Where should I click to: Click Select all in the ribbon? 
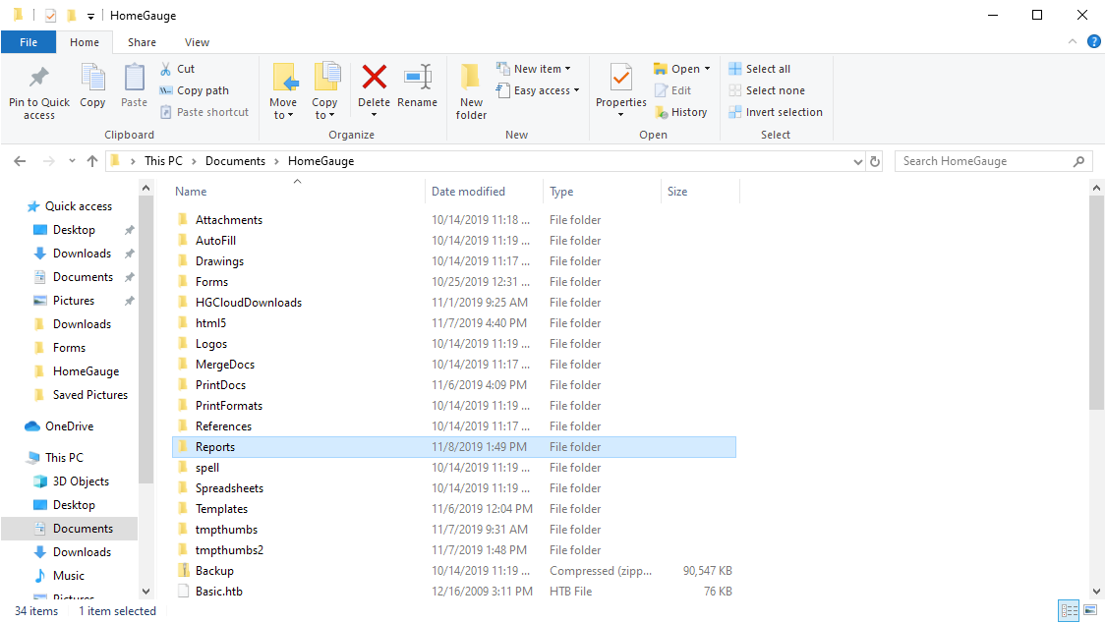759,69
